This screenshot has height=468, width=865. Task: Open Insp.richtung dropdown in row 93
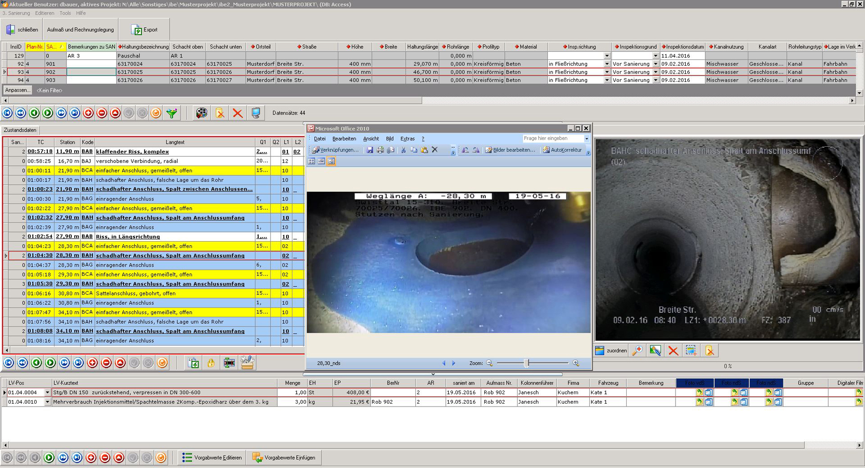point(607,72)
